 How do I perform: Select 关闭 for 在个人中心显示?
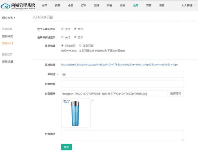point(62,29)
